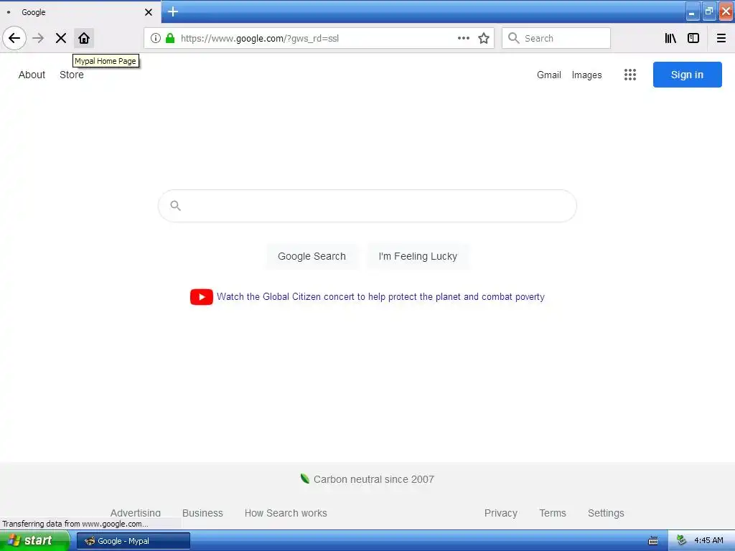Click the Google Search button

312,256
